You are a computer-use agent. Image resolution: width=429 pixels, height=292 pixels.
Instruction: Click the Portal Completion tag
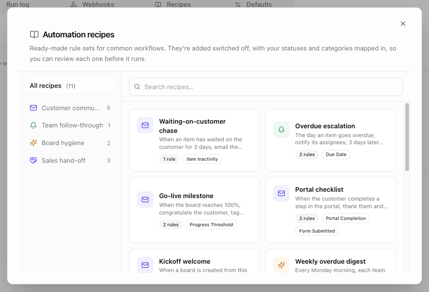point(345,219)
